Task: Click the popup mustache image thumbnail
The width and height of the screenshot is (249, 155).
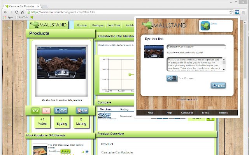Action: (154, 52)
